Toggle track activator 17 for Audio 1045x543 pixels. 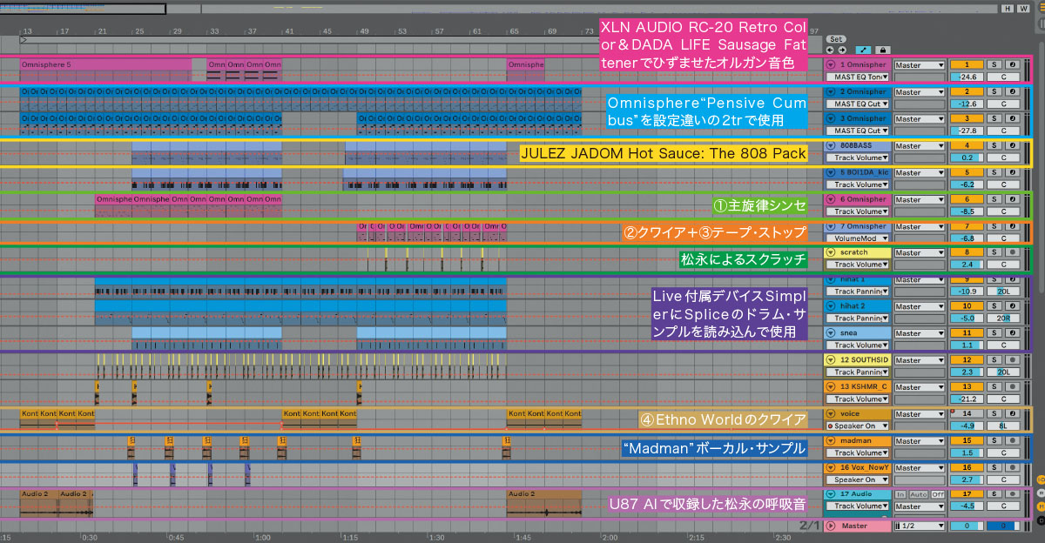point(967,494)
